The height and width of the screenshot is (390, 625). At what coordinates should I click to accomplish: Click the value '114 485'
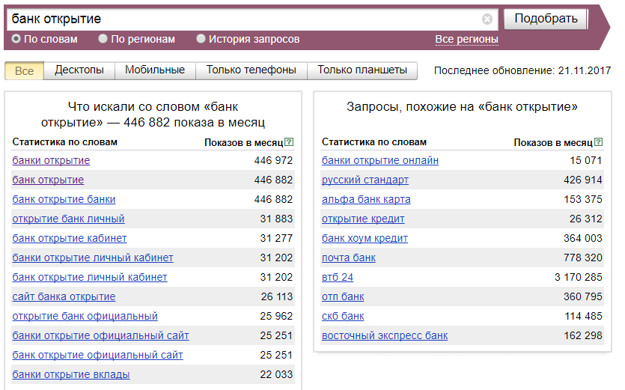(583, 316)
